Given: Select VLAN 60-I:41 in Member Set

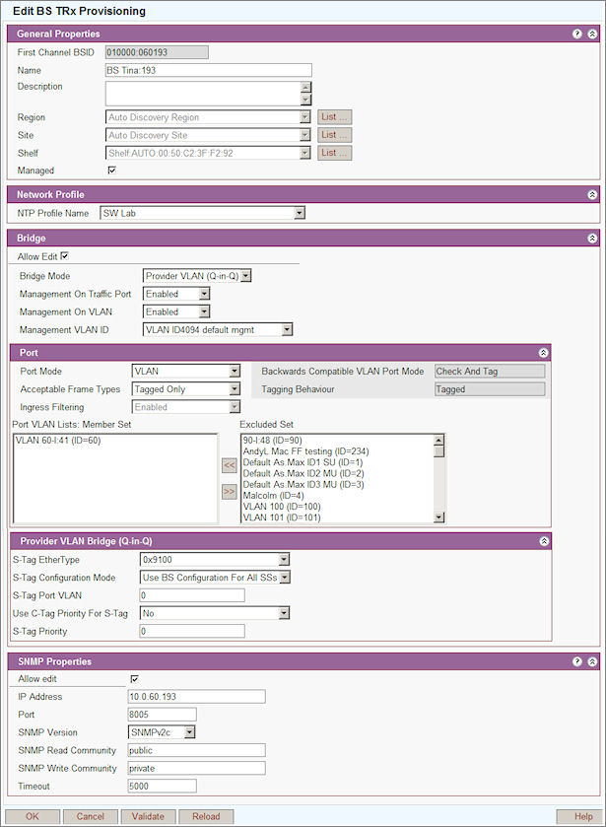Looking at the screenshot, I should coord(57,441).
